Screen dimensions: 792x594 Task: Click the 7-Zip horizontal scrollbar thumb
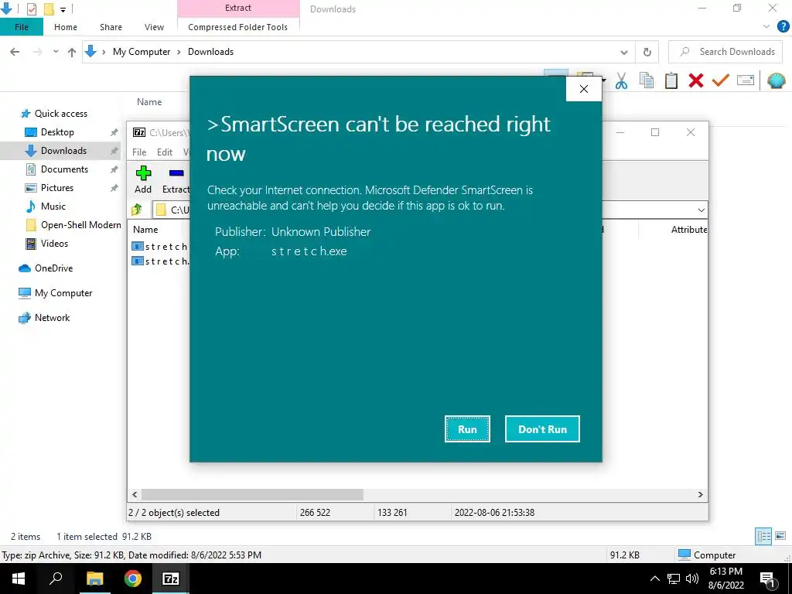click(x=253, y=494)
